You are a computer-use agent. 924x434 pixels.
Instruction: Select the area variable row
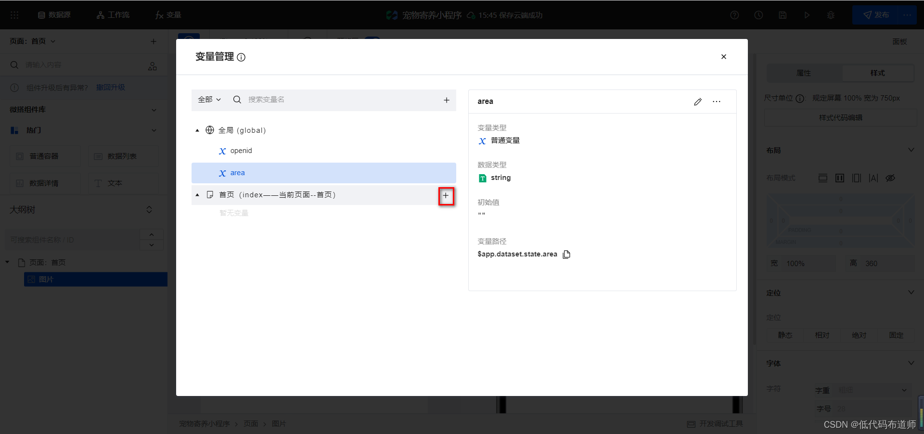pos(323,173)
